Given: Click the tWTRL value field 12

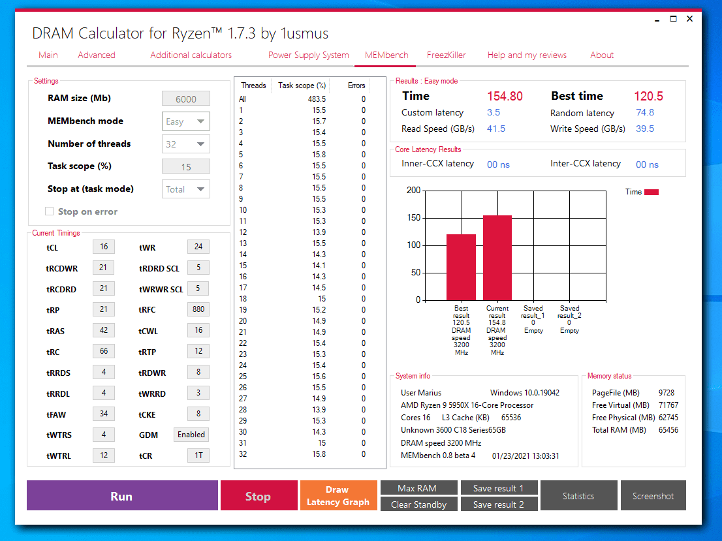Looking at the screenshot, I should 104,456.
